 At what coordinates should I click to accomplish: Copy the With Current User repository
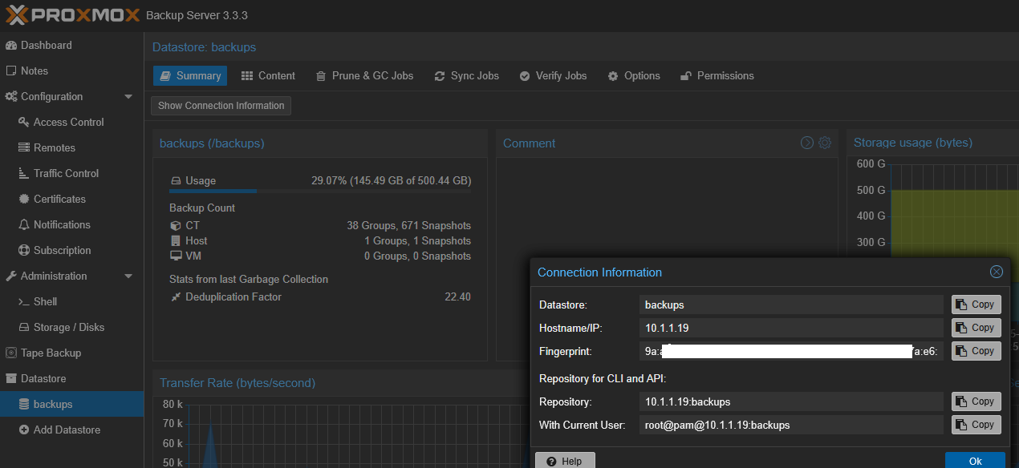click(x=976, y=425)
